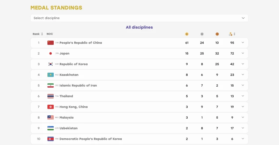The width and height of the screenshot is (279, 145).
Task: Expand People's Republic of China row details
Action: pos(243,42)
